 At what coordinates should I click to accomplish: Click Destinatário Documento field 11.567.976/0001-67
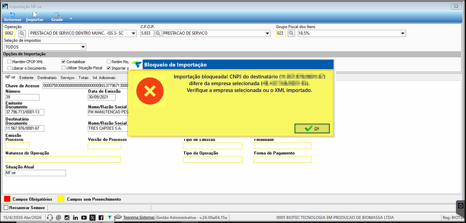pos(25,128)
